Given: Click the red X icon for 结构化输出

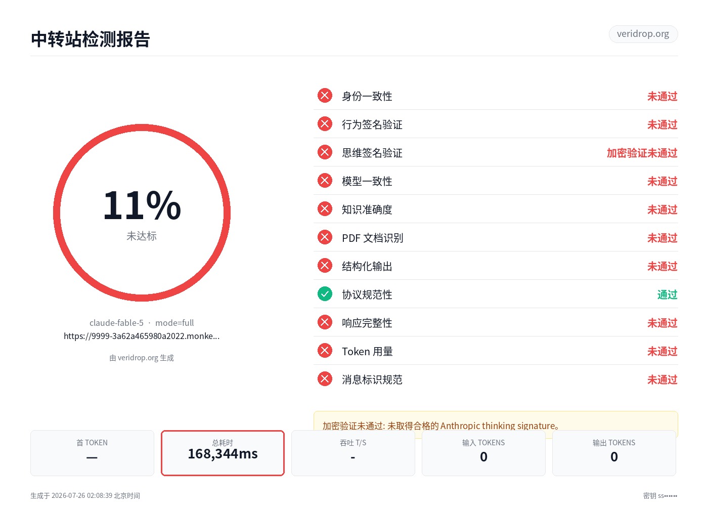Looking at the screenshot, I should (325, 266).
